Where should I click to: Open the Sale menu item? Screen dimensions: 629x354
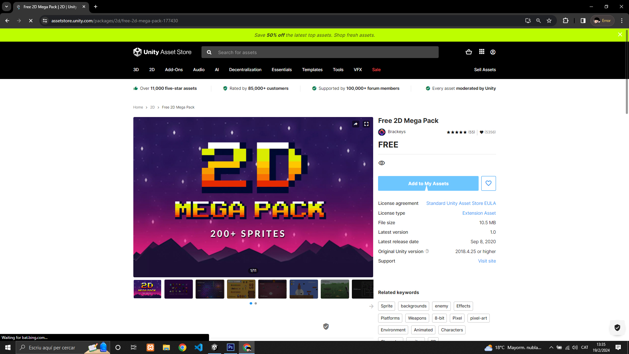pos(376,70)
